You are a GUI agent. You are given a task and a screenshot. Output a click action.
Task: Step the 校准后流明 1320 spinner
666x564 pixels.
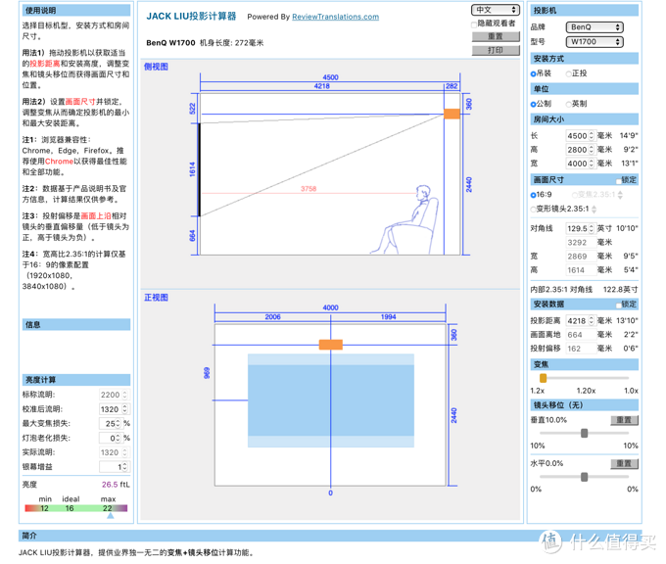125,409
